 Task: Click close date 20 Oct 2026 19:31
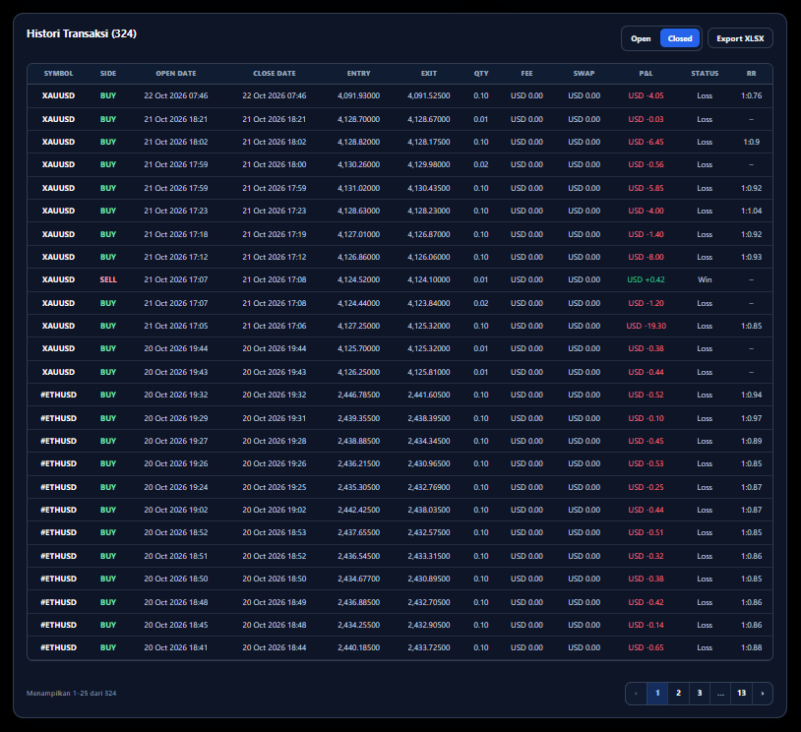(275, 418)
